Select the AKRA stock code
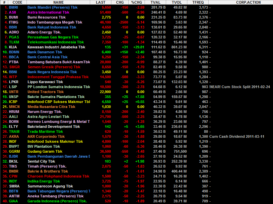Image resolution: width=273 pixels, height=204 pixels. [x=14, y=136]
